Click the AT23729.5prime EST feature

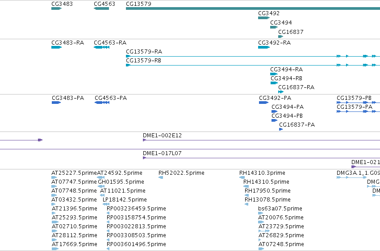(264, 231)
